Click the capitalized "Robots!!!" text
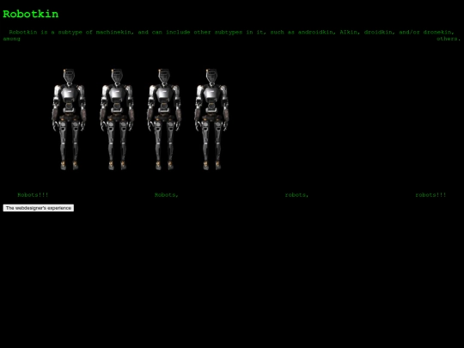The image size is (464, 348). [x=33, y=195]
